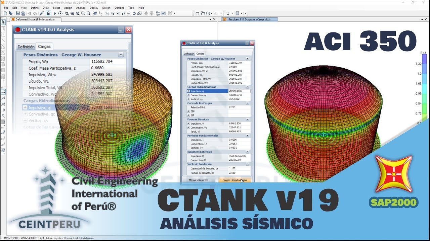Switch to the yz plane view

(124, 13)
